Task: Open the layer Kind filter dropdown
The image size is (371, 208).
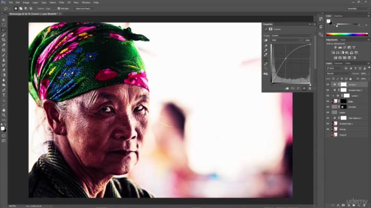Action: coord(334,68)
